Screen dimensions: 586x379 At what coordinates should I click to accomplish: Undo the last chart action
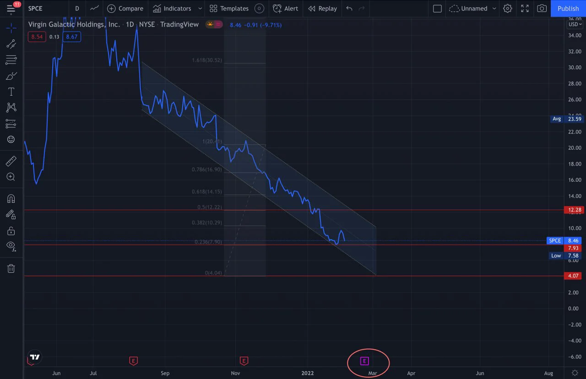pyautogui.click(x=349, y=8)
